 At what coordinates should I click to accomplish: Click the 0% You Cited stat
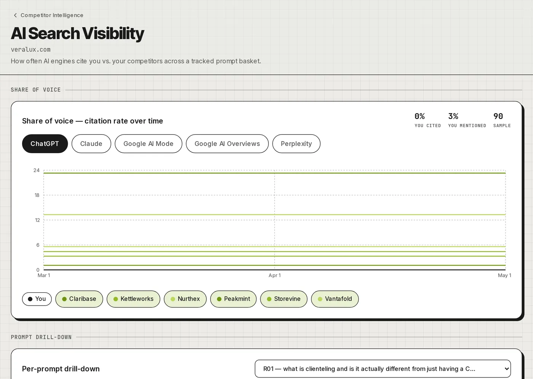click(428, 120)
